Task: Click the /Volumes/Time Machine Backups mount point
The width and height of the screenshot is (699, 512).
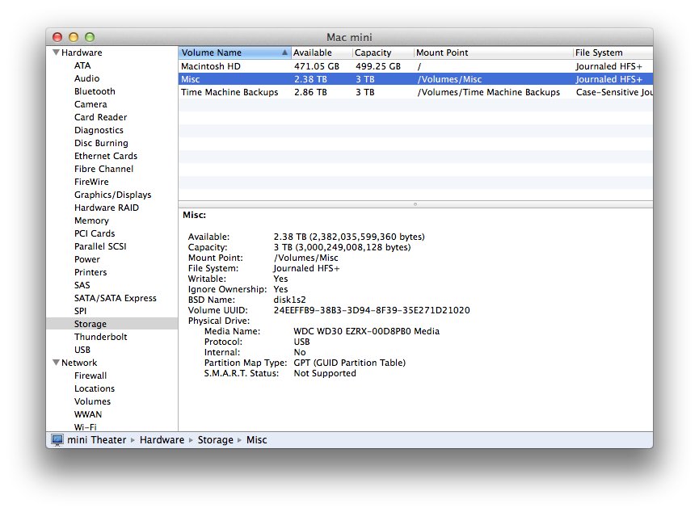Action: [x=489, y=92]
